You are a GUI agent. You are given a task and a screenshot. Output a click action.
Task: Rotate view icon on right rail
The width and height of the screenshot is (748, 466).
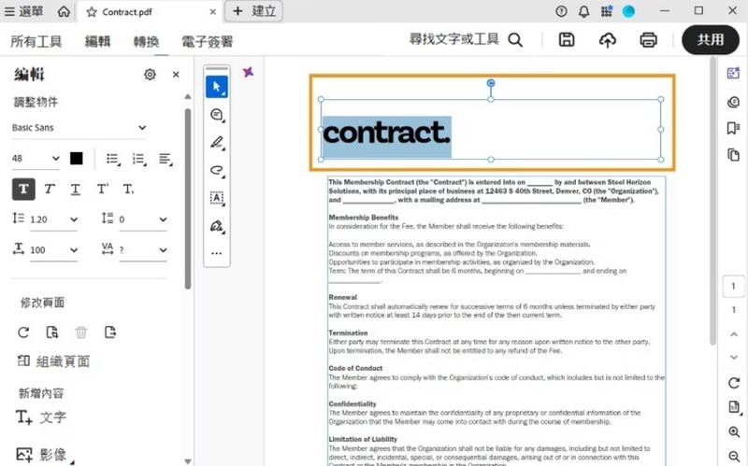click(734, 383)
